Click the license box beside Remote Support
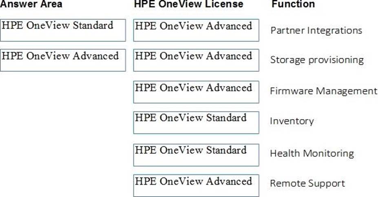378x197 pixels. click(x=196, y=186)
